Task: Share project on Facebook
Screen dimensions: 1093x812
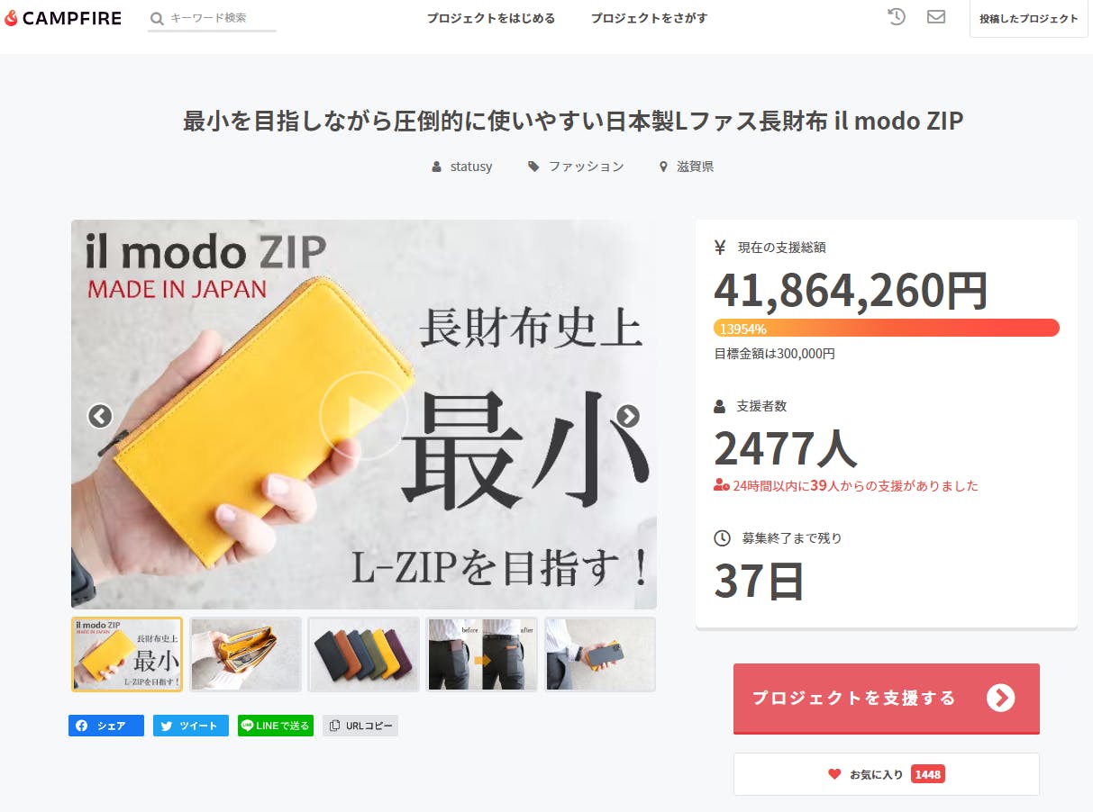Action: [x=106, y=726]
